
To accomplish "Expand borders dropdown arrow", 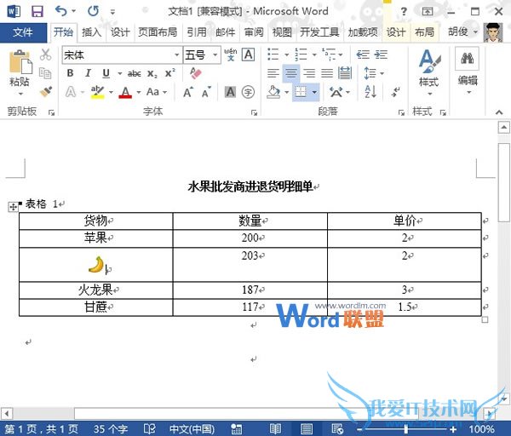I will (x=314, y=92).
